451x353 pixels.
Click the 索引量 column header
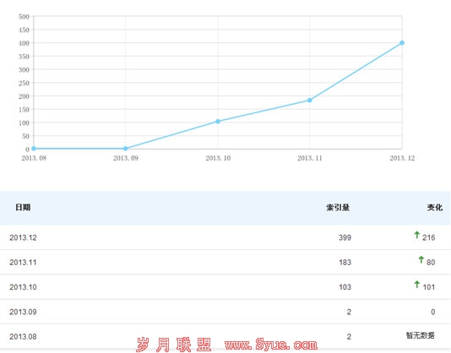point(338,208)
